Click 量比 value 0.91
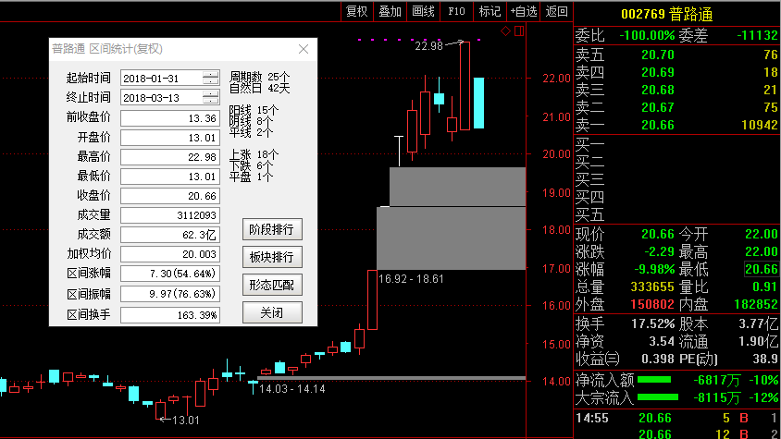 pyautogui.click(x=764, y=287)
